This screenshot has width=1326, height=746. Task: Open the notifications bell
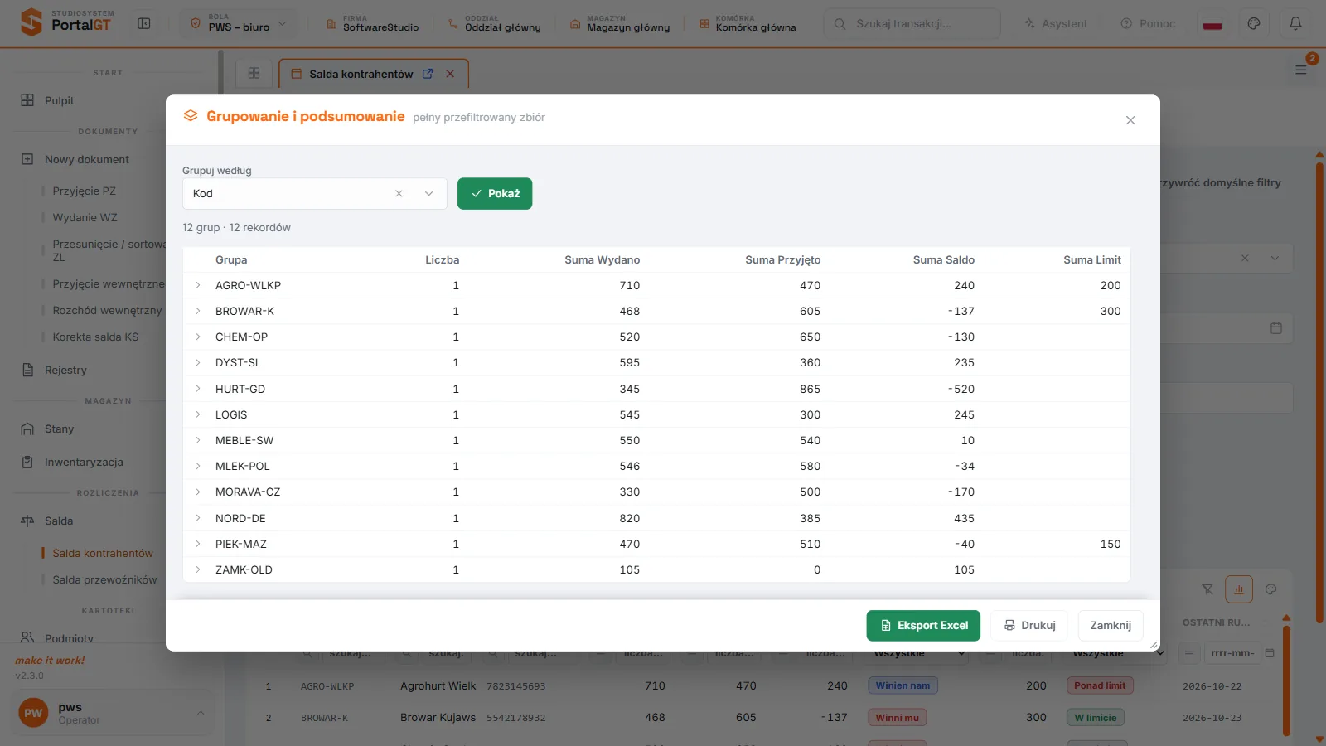pyautogui.click(x=1295, y=24)
